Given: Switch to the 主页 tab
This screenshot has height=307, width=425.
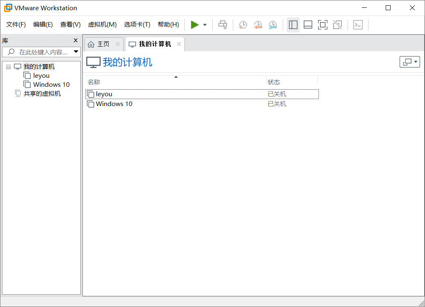Looking at the screenshot, I should pos(104,44).
